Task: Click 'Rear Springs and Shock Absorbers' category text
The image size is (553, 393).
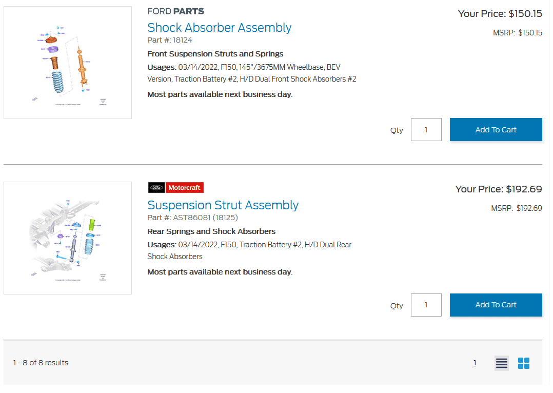Action: click(x=211, y=231)
